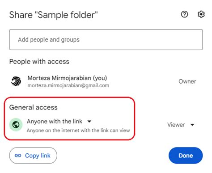Click the blue Done button
This screenshot has height=173, width=212.
(x=186, y=156)
